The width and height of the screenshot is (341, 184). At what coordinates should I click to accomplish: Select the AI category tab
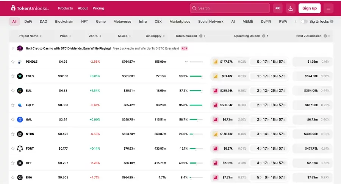[x=233, y=22]
